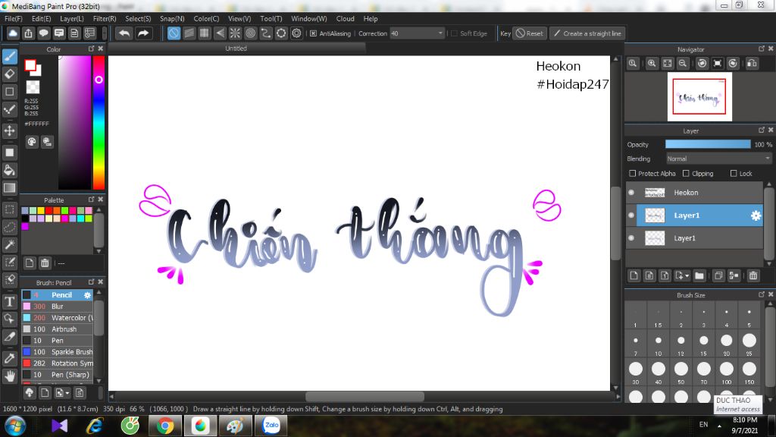Activate the Text tool

point(9,301)
